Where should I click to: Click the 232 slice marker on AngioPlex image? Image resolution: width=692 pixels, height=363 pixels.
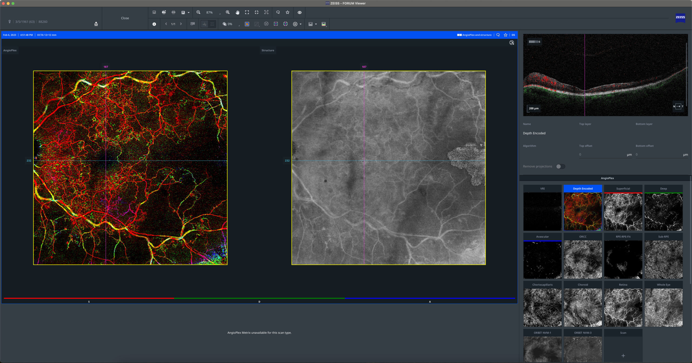(29, 161)
